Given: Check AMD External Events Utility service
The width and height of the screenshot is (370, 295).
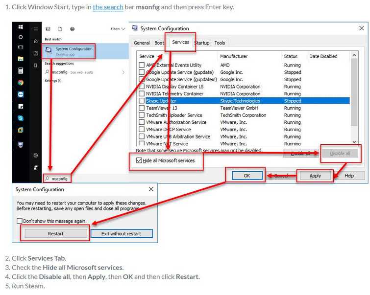Looking at the screenshot, I should [x=142, y=65].
